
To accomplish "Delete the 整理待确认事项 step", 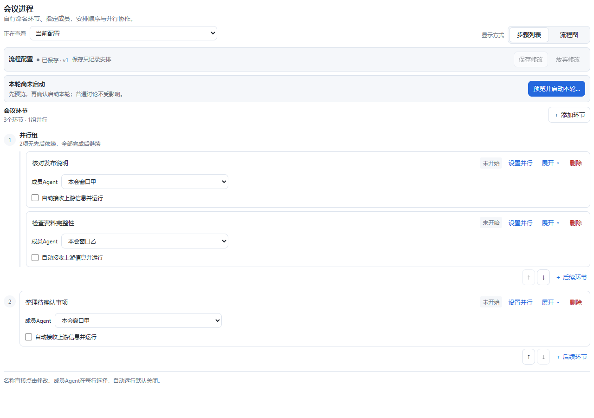I will [576, 302].
